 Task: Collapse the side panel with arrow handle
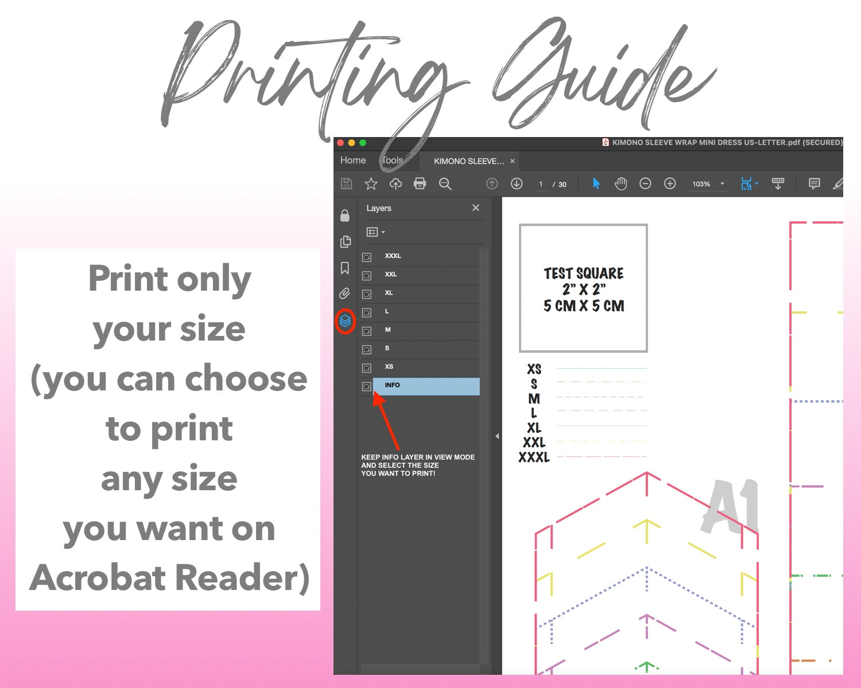[497, 436]
